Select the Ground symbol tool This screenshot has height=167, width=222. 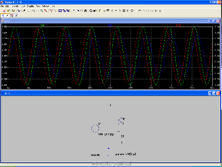[x=104, y=11]
